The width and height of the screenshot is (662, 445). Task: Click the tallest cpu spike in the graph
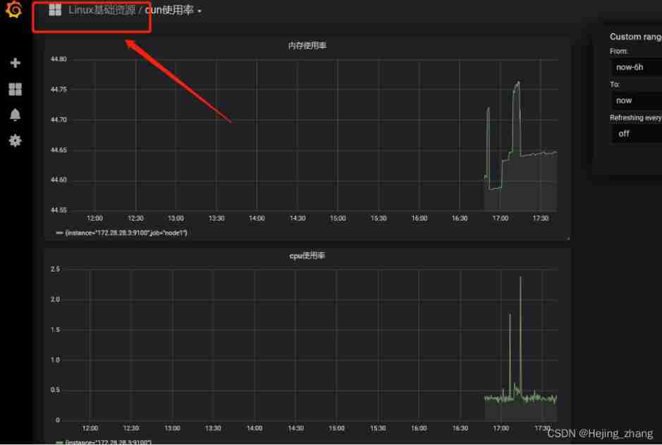(x=520, y=279)
